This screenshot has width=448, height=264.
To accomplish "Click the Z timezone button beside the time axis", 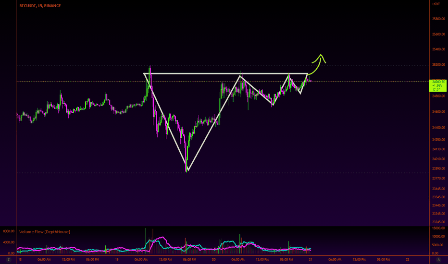I will point(8,259).
